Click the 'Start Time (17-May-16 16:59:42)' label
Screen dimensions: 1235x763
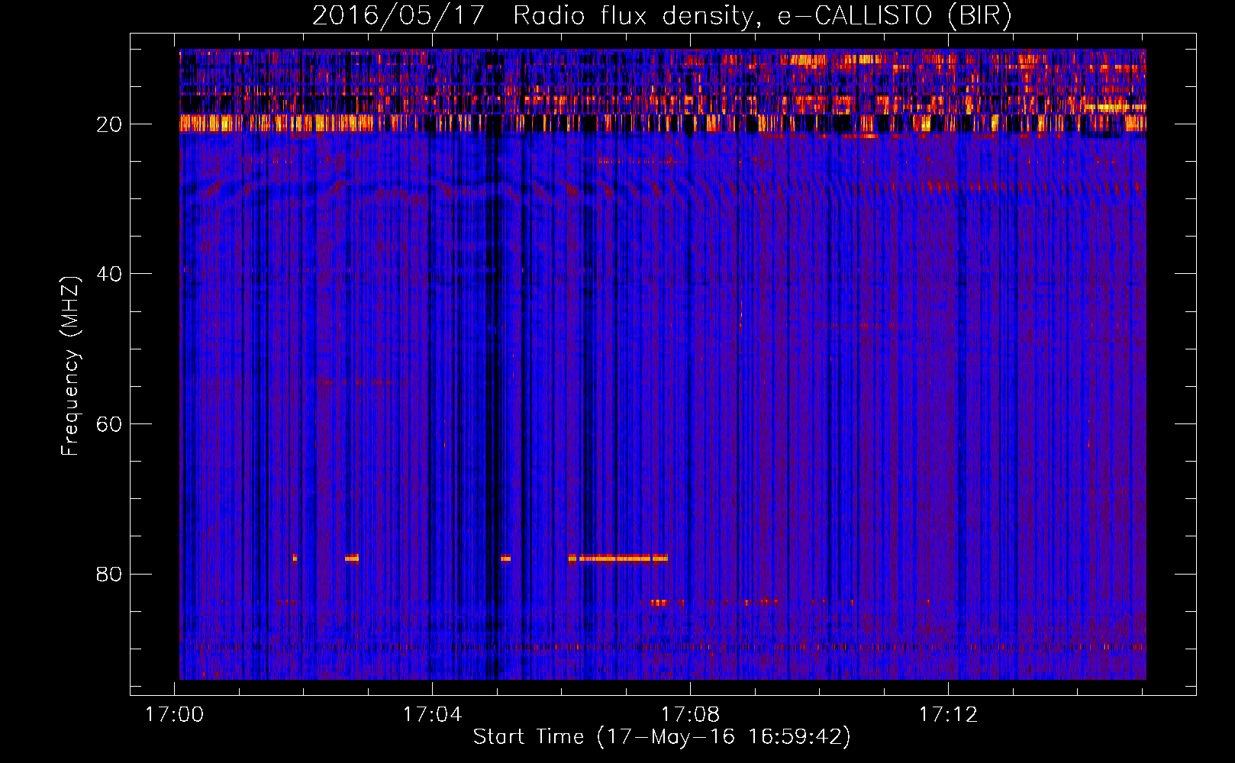(x=662, y=737)
